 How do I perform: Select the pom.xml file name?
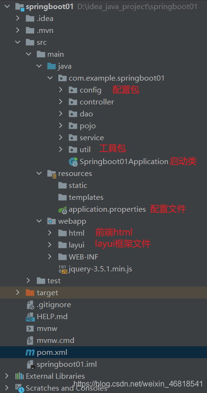[52, 352]
